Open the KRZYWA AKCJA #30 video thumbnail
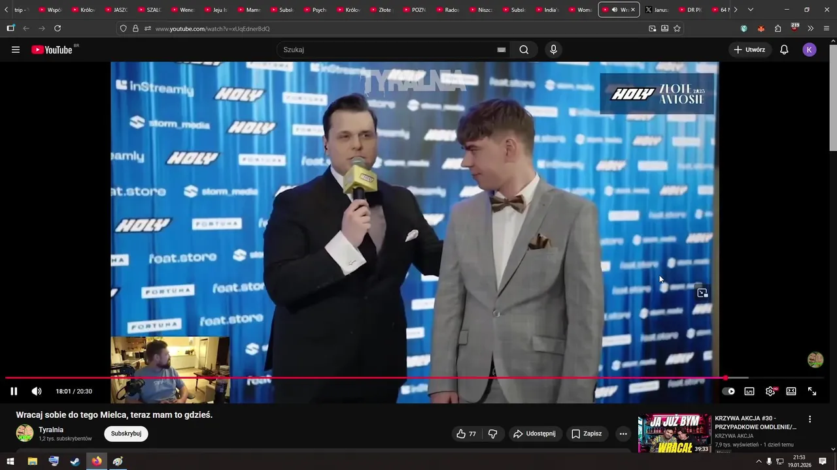The width and height of the screenshot is (837, 470). point(674,433)
